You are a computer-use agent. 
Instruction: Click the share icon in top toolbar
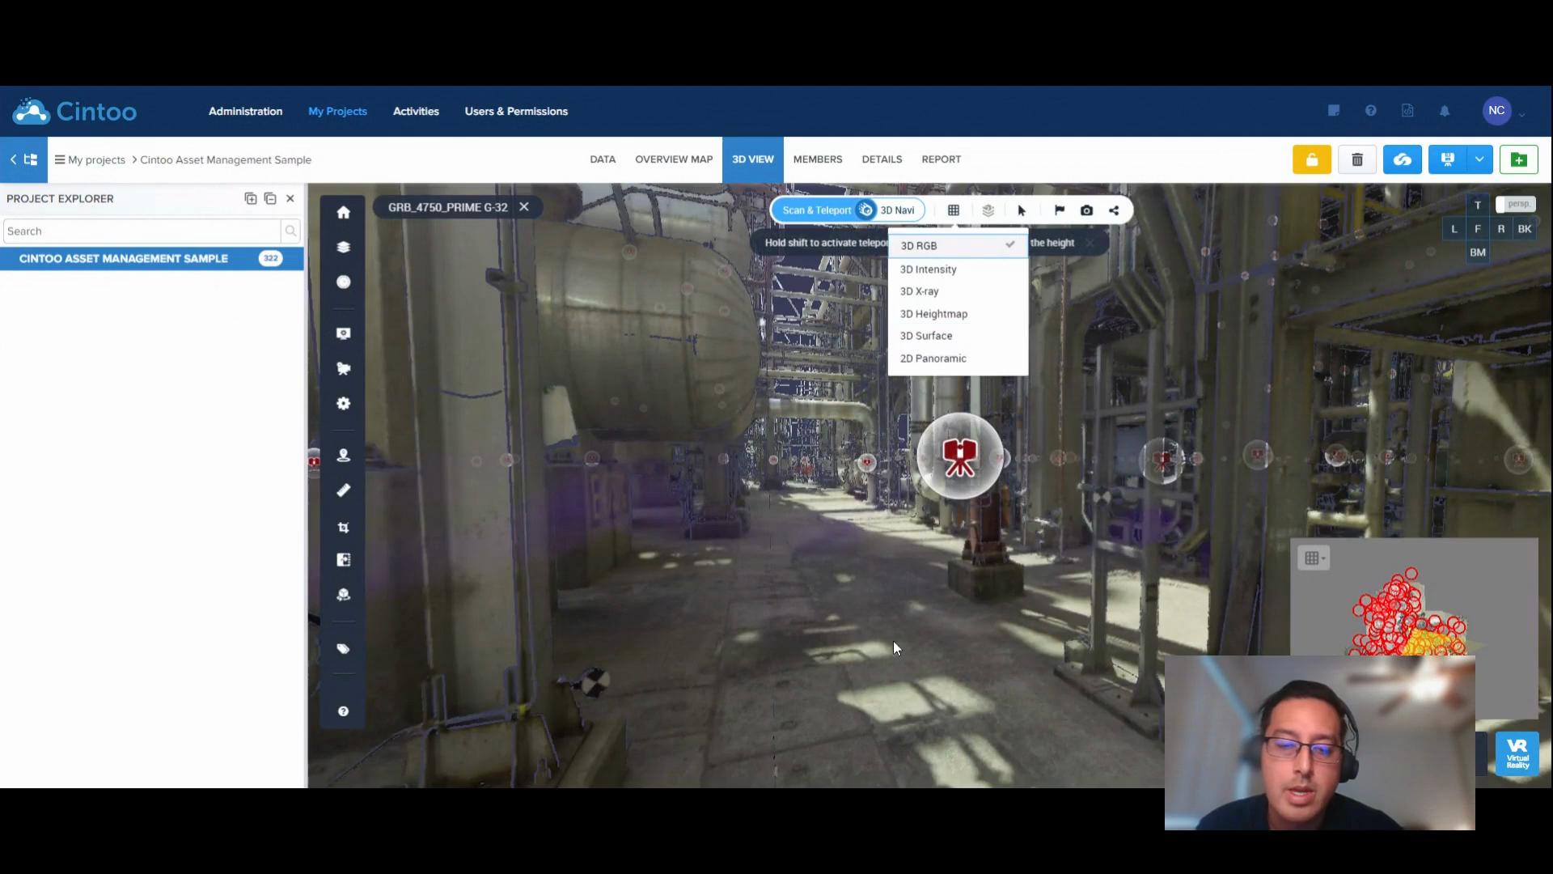click(1114, 210)
